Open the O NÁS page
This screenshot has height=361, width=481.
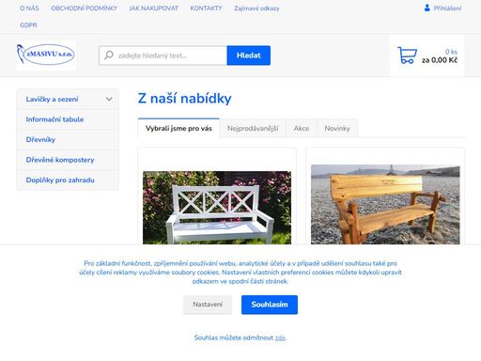point(29,8)
